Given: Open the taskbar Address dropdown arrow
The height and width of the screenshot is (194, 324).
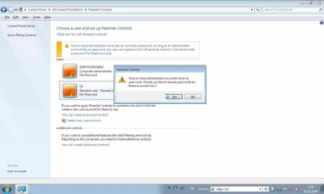Looking at the screenshot, I should [260, 189].
